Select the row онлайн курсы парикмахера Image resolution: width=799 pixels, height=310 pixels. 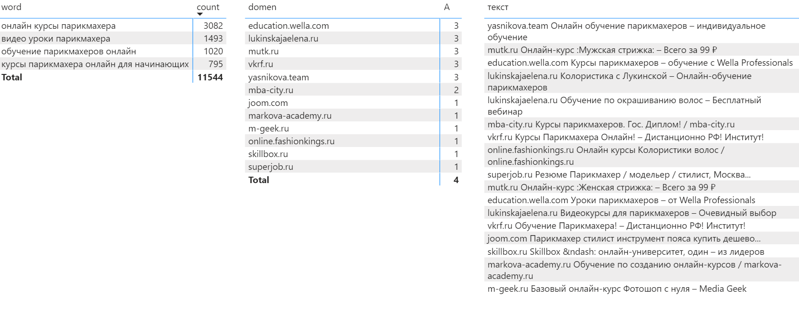pos(58,26)
